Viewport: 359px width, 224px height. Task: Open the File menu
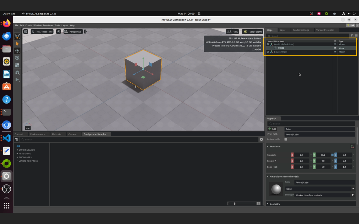tap(17, 25)
